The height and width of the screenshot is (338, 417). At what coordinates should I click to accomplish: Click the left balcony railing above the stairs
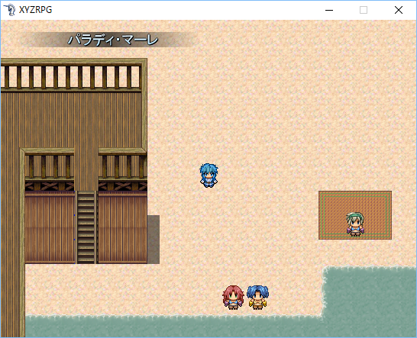pos(50,166)
